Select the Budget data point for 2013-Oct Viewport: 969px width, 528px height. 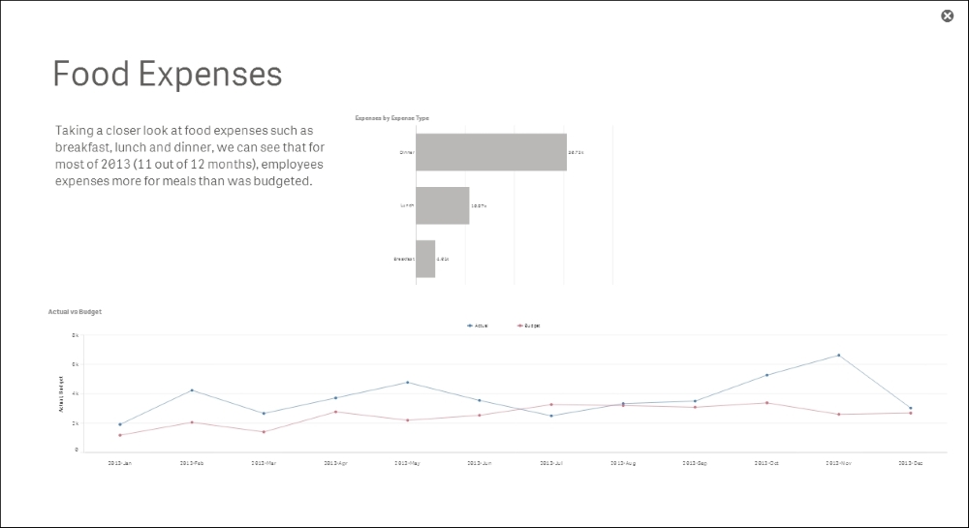(766, 403)
